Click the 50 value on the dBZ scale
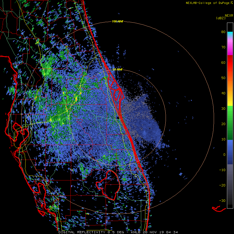The height and width of the screenshot is (234, 234). click(x=223, y=78)
